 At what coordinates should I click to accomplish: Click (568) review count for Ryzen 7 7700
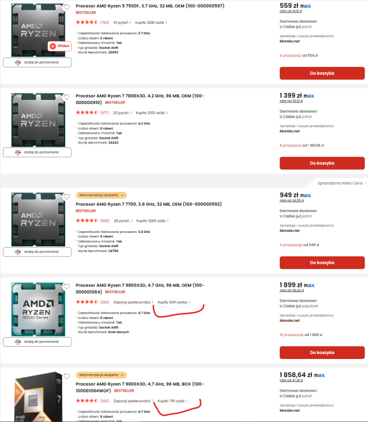click(x=105, y=221)
